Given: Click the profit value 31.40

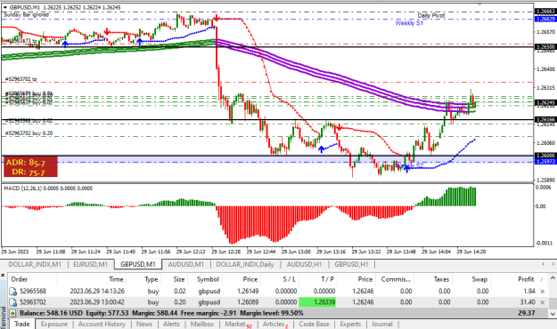Looking at the screenshot, I should tap(528, 302).
